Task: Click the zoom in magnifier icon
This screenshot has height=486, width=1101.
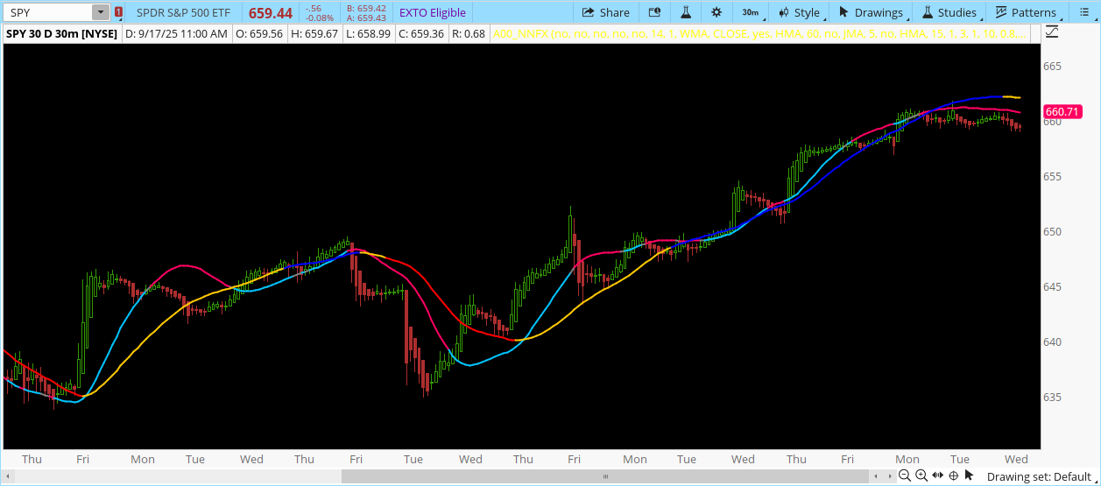Action: click(921, 475)
